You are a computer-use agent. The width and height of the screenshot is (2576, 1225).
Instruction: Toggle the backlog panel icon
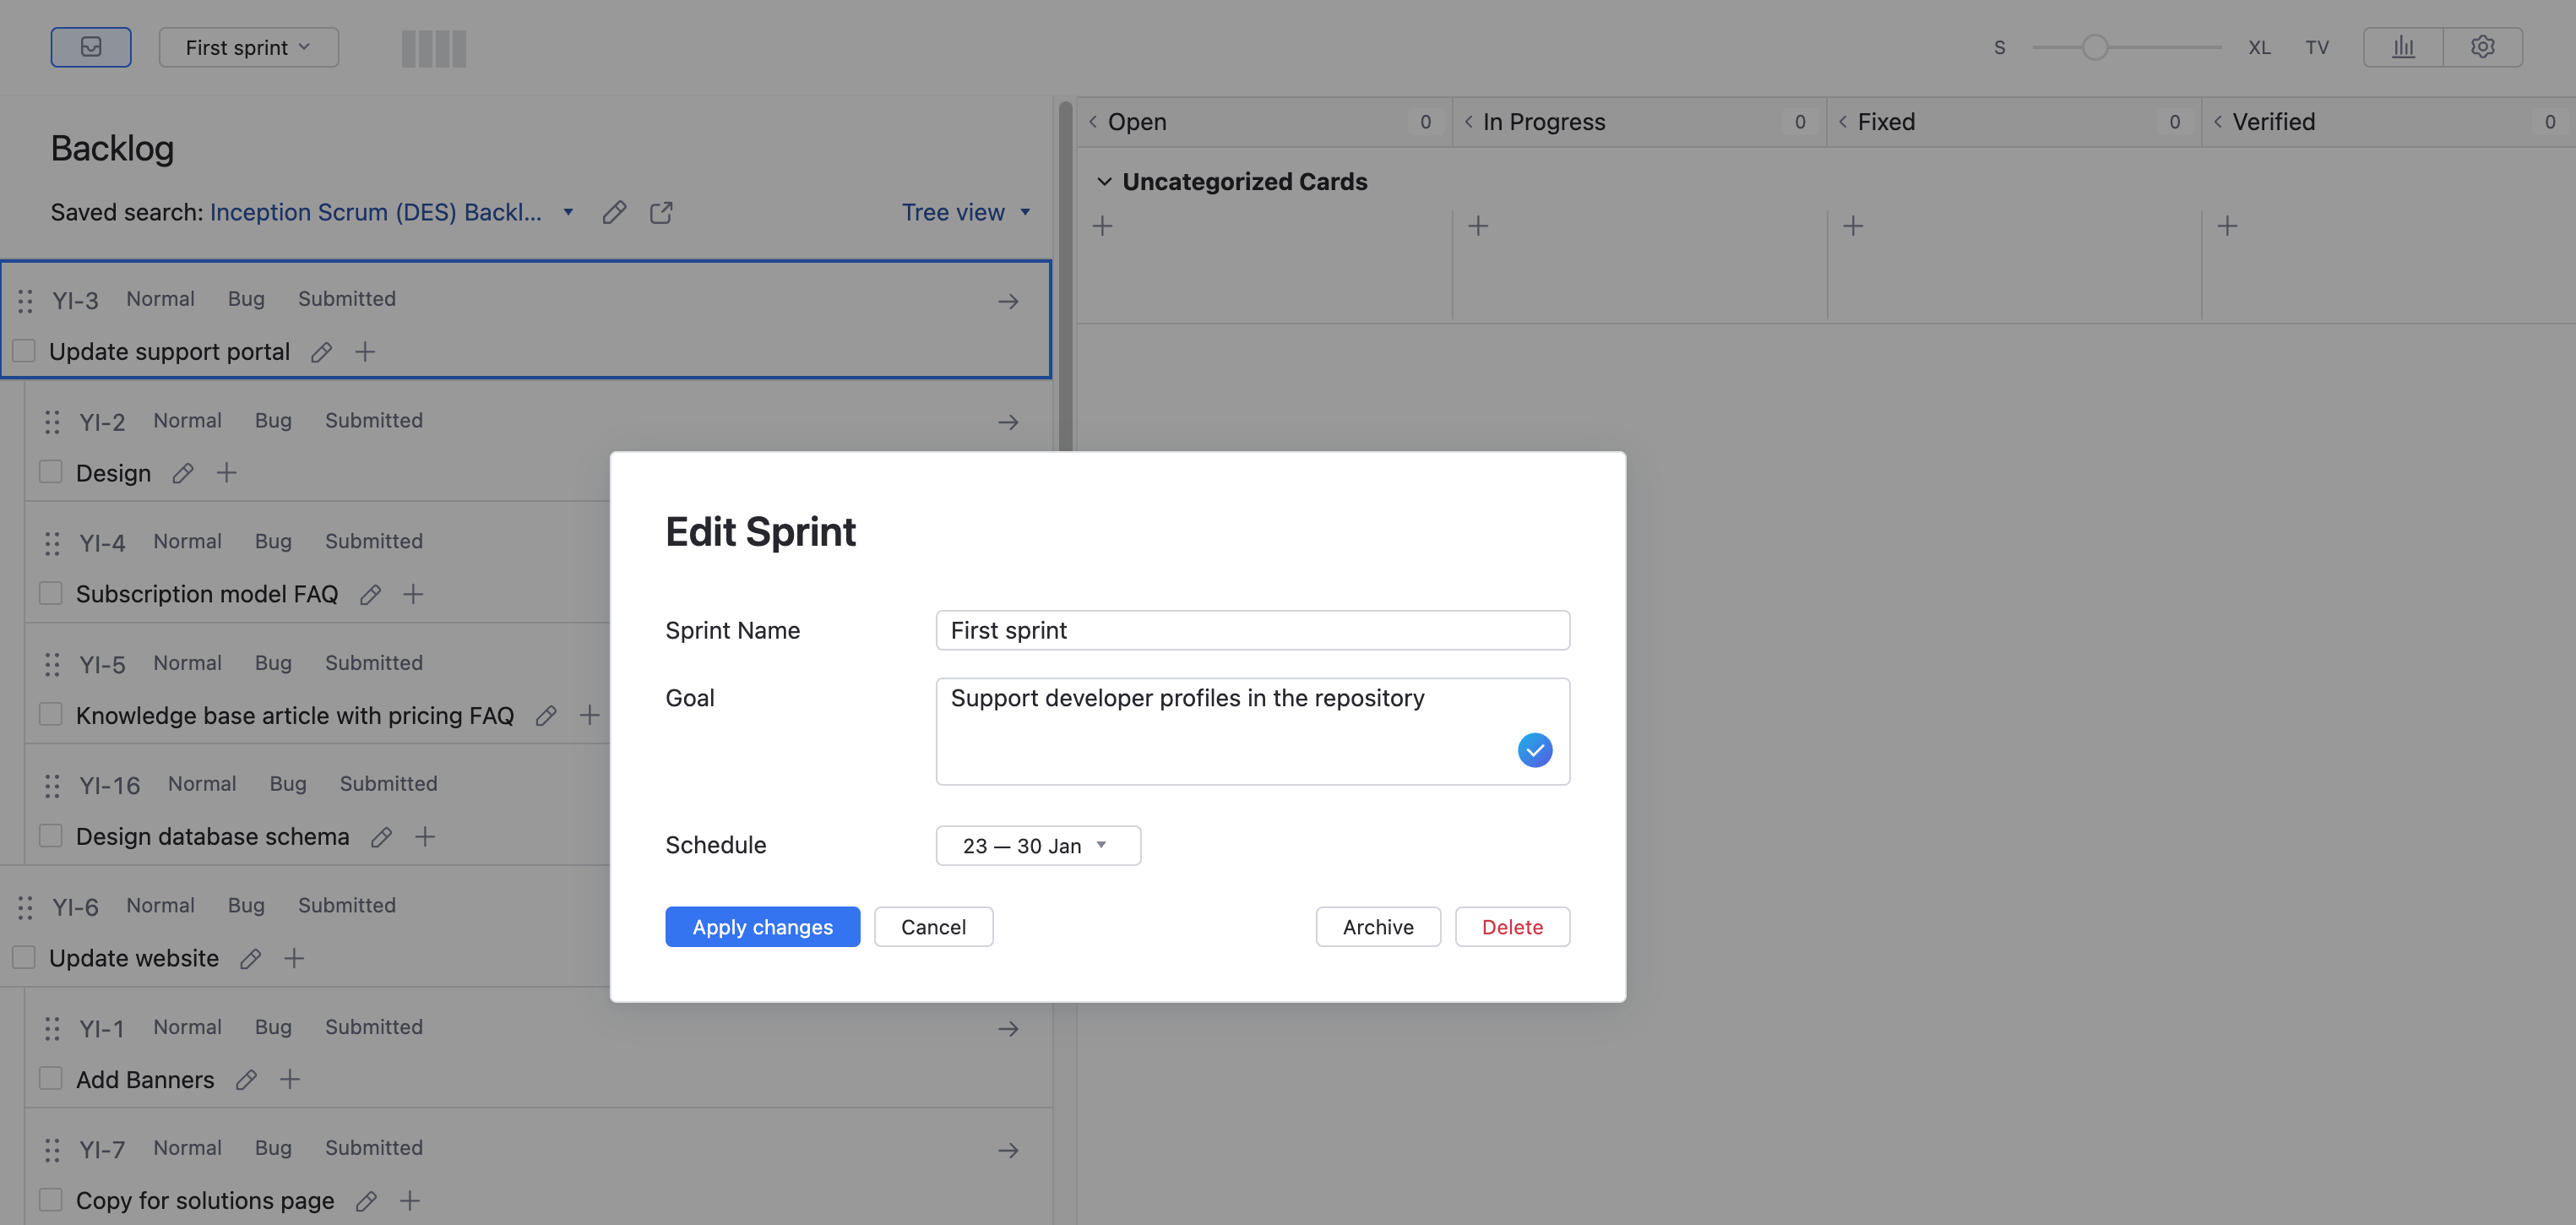pos(91,46)
